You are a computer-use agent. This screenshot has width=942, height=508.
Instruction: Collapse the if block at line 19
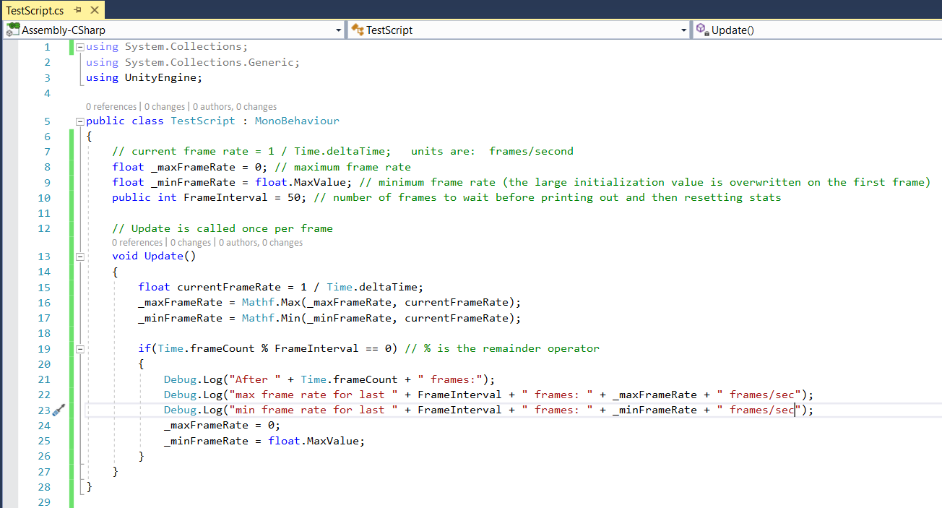(x=79, y=349)
